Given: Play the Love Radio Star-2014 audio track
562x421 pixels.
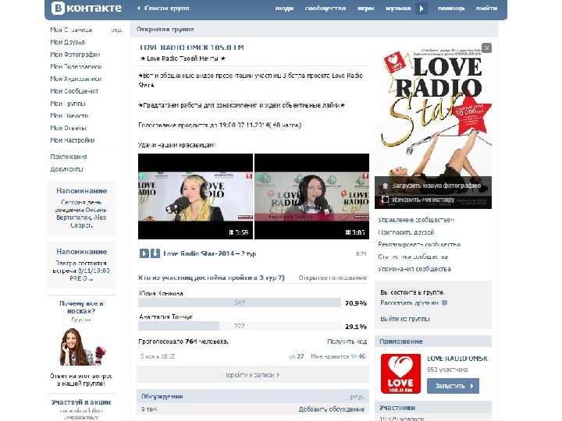Looking at the screenshot, I should [x=144, y=253].
